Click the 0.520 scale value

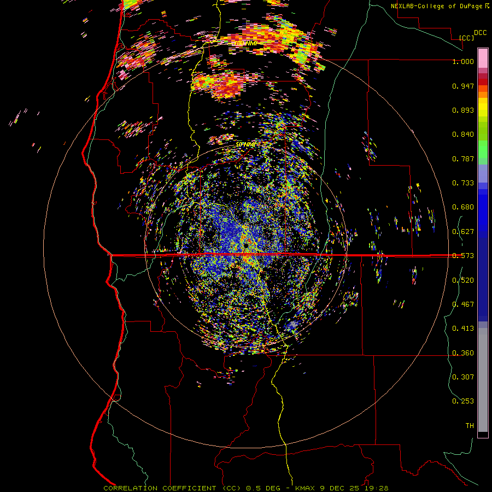[x=463, y=280]
